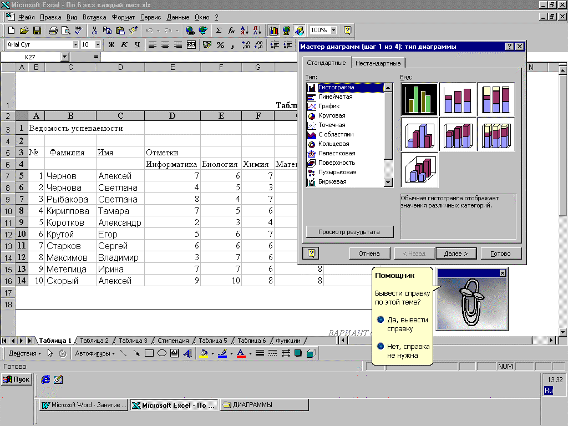Open the Office Assistant help icon in toolbar
The width and height of the screenshot is (568, 426).
347,31
